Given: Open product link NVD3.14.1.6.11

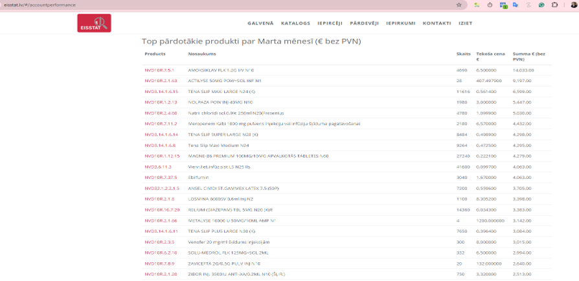Looking at the screenshot, I should (x=161, y=232).
